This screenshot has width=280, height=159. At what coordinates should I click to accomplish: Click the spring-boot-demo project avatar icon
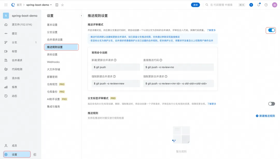(6, 16)
